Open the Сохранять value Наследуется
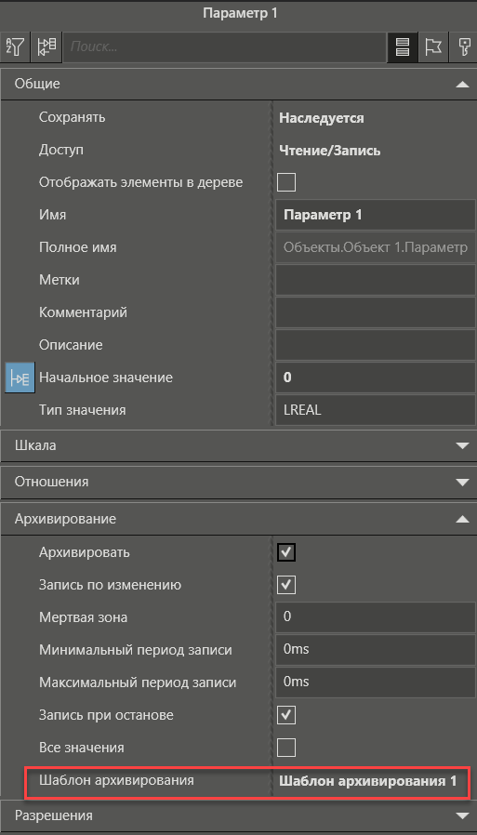The width and height of the screenshot is (477, 835). [x=322, y=118]
